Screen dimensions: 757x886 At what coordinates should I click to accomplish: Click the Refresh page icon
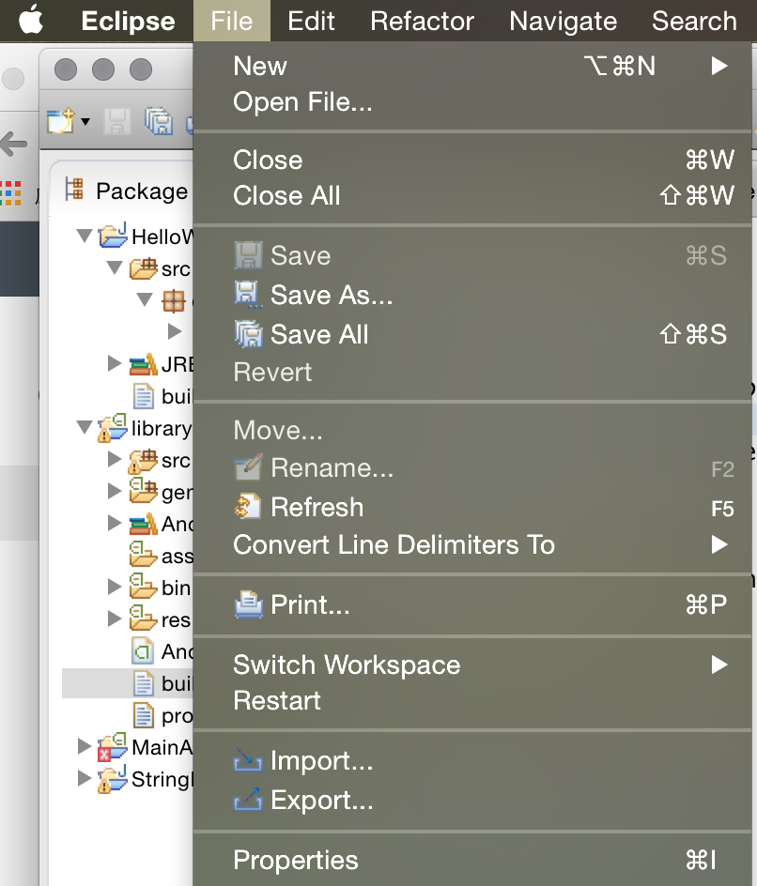[x=248, y=507]
